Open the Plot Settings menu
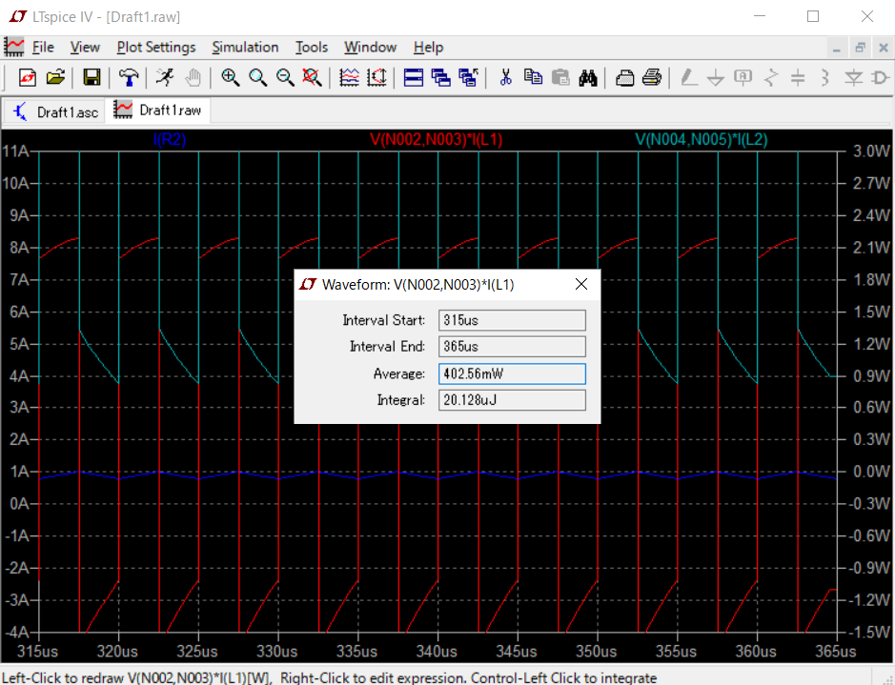Screen dimensions: 895x685 coord(155,48)
